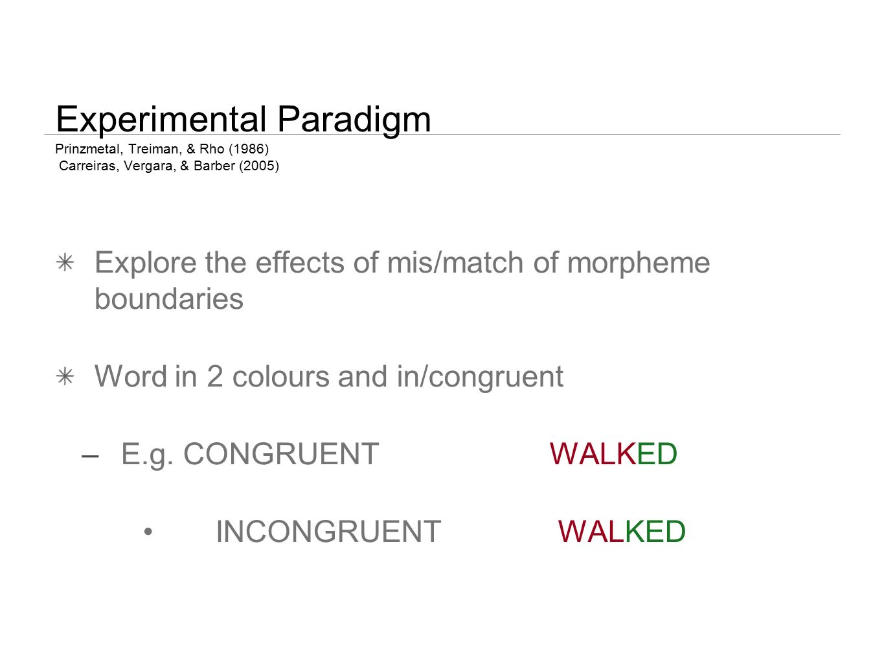Click the 'E.g. CONGRUENT' label
884x663 pixels.
point(250,455)
